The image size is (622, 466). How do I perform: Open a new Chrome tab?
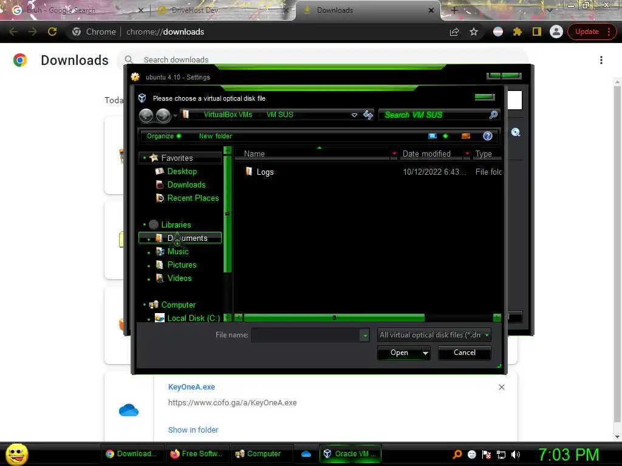pyautogui.click(x=454, y=11)
